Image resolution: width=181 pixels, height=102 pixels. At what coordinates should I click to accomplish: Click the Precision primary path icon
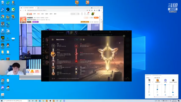click(x=53, y=46)
